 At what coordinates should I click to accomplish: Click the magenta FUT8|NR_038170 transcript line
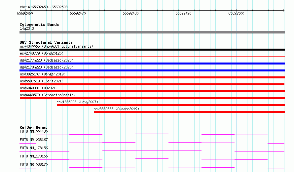152,167
